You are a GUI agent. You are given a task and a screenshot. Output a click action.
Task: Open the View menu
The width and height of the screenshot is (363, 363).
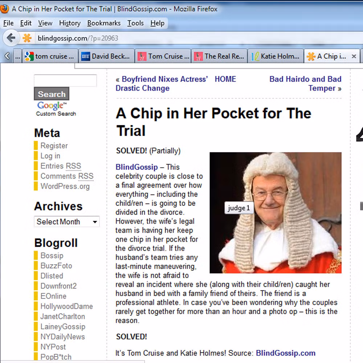coord(45,23)
